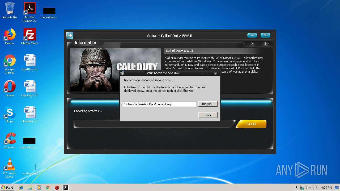Screen dimensions: 340x191
Task: Open adultthis.rtf document
Action: point(29,63)
